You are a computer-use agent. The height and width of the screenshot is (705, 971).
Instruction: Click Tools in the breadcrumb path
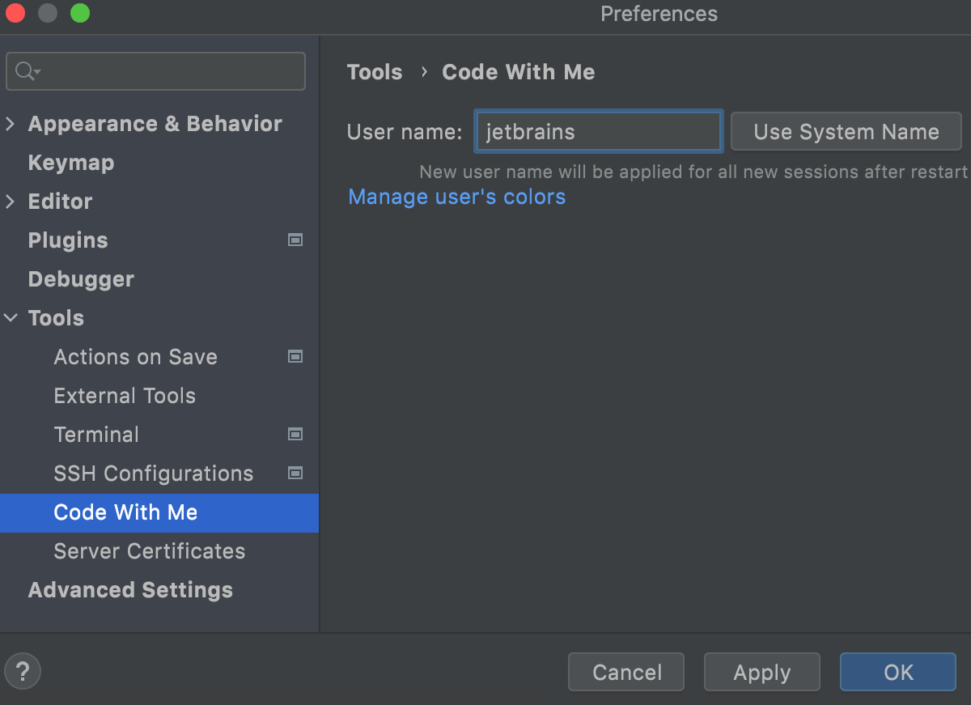(375, 72)
